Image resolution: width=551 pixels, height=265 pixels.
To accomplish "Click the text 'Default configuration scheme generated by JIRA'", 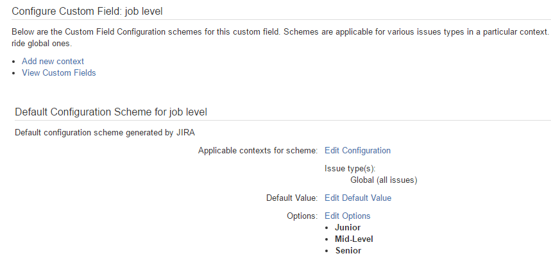I will (105, 133).
